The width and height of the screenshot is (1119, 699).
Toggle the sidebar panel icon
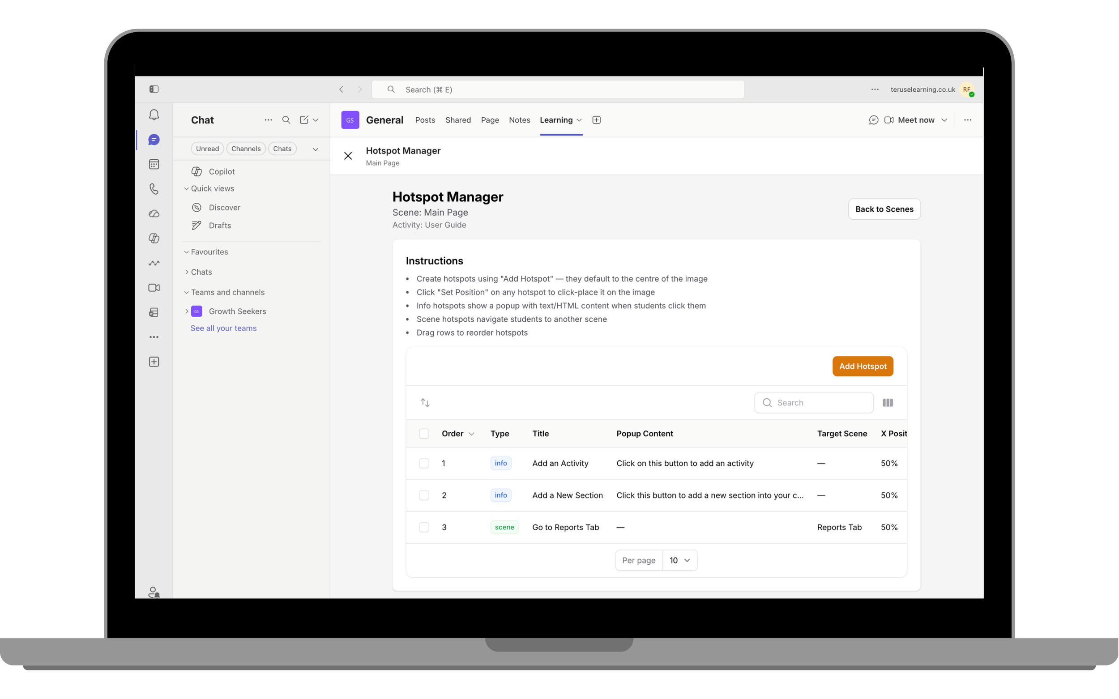point(154,89)
